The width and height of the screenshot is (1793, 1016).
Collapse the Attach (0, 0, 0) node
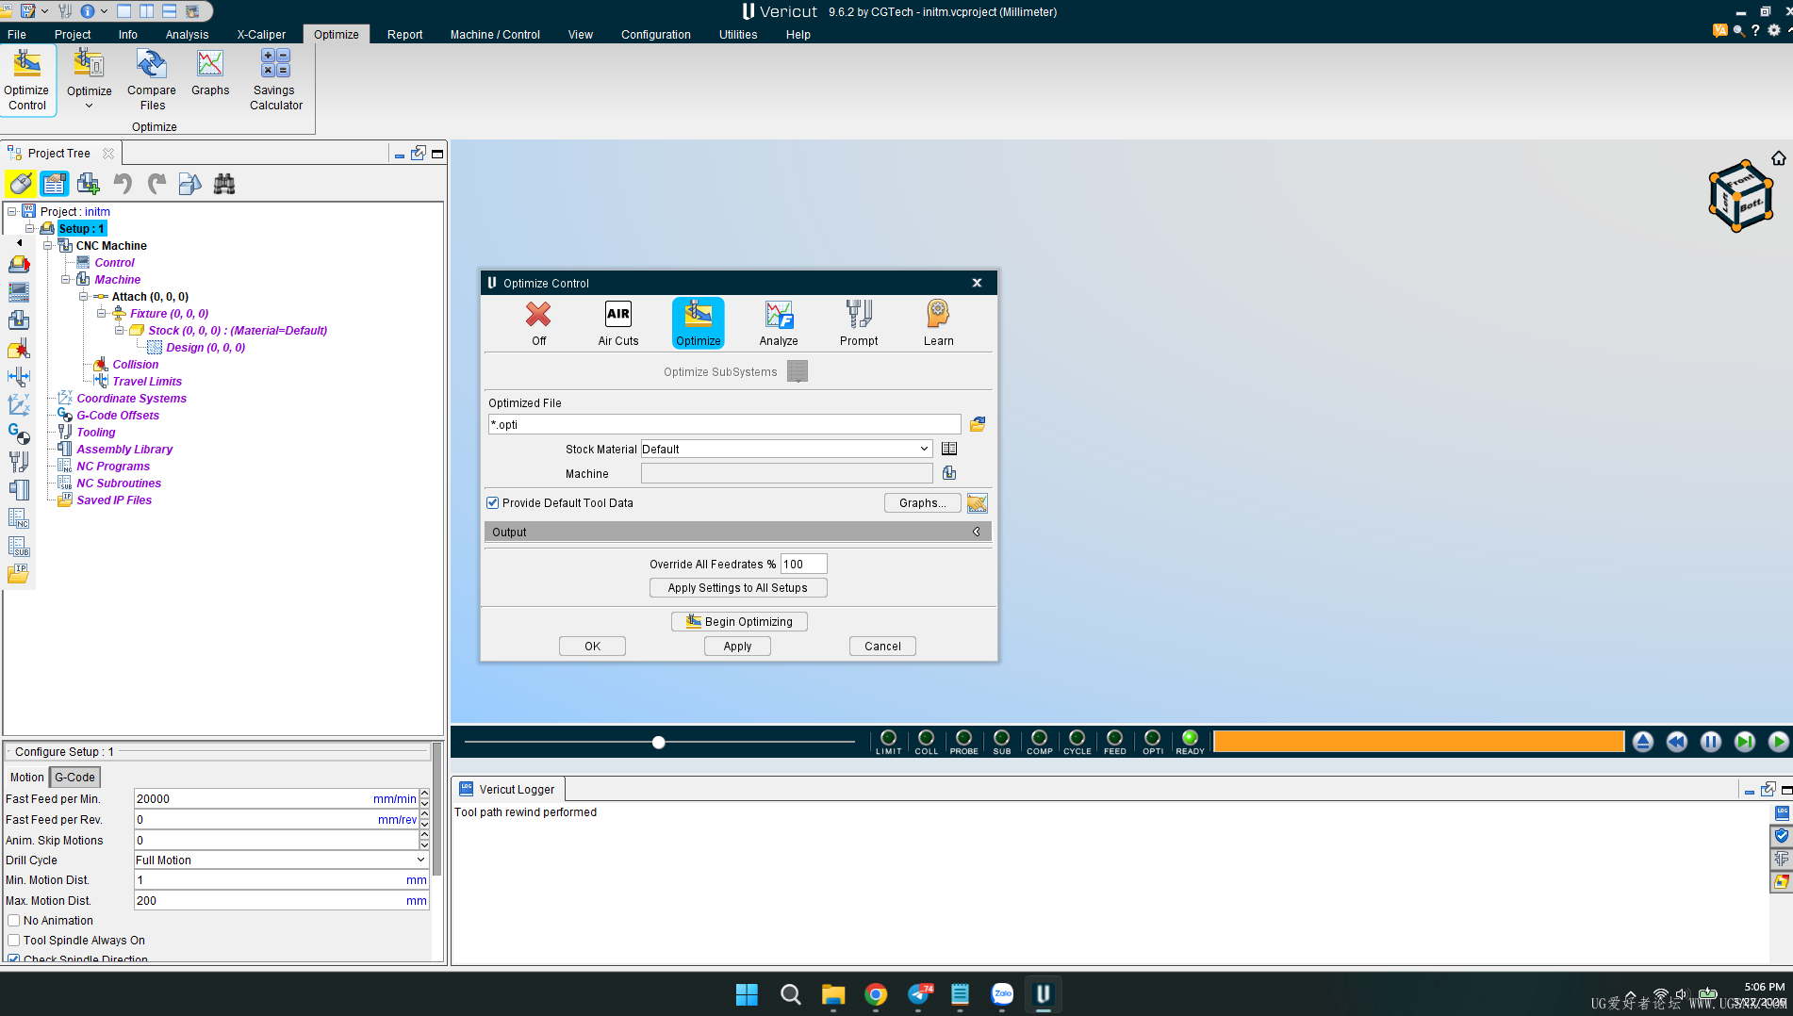84,296
